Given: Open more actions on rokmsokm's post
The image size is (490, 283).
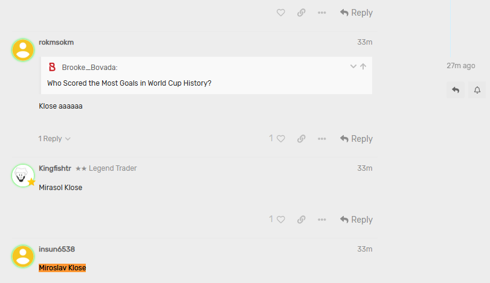Looking at the screenshot, I should (x=321, y=139).
